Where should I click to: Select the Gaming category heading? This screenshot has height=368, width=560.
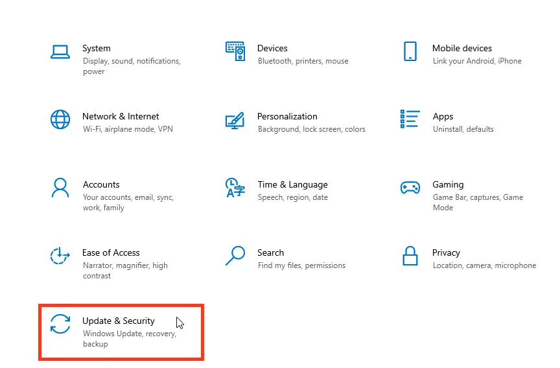(448, 184)
